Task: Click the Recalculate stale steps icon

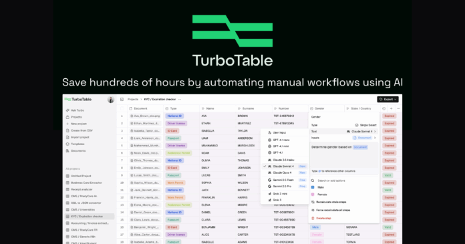Action: [x=313, y=202]
